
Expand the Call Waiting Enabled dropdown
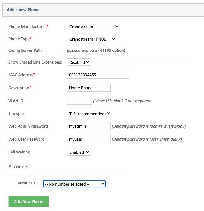click(79, 152)
